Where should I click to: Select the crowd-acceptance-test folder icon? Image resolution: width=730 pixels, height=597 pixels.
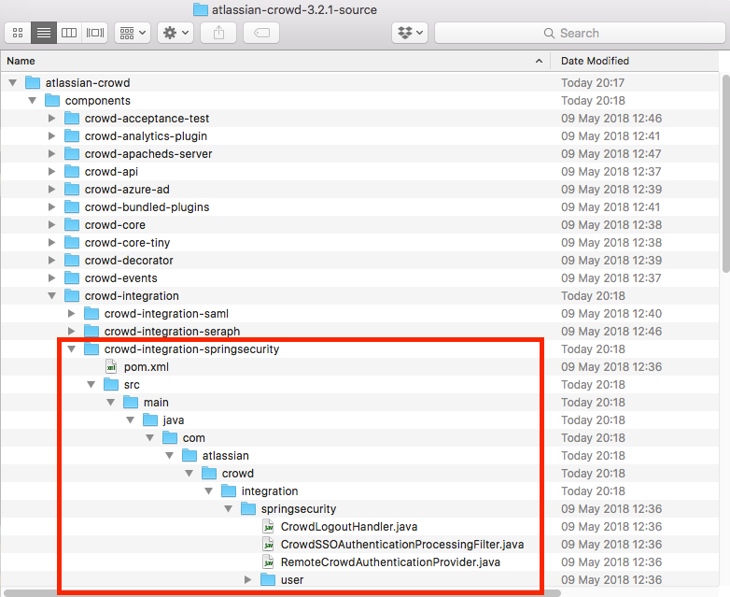click(72, 119)
